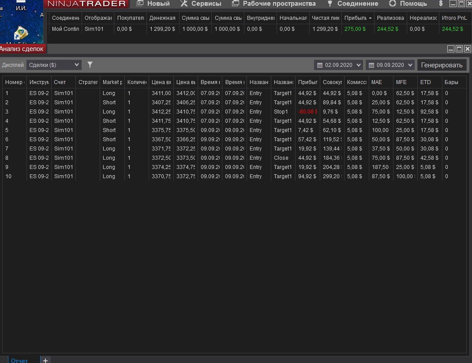Open the Дисплей dropdown showing Сделки ($)
472x363 pixels.
click(54, 65)
